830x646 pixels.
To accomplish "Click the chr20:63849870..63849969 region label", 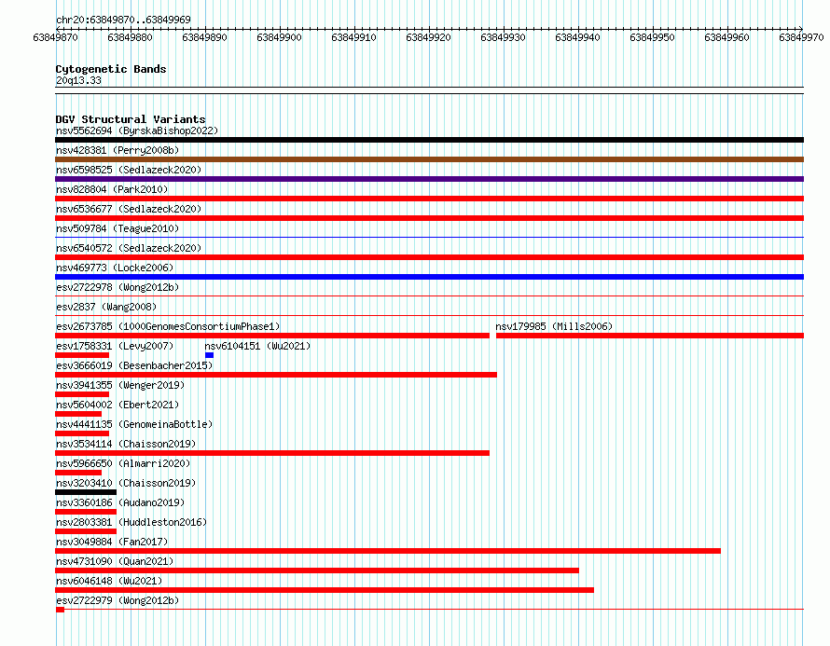I will pyautogui.click(x=123, y=20).
